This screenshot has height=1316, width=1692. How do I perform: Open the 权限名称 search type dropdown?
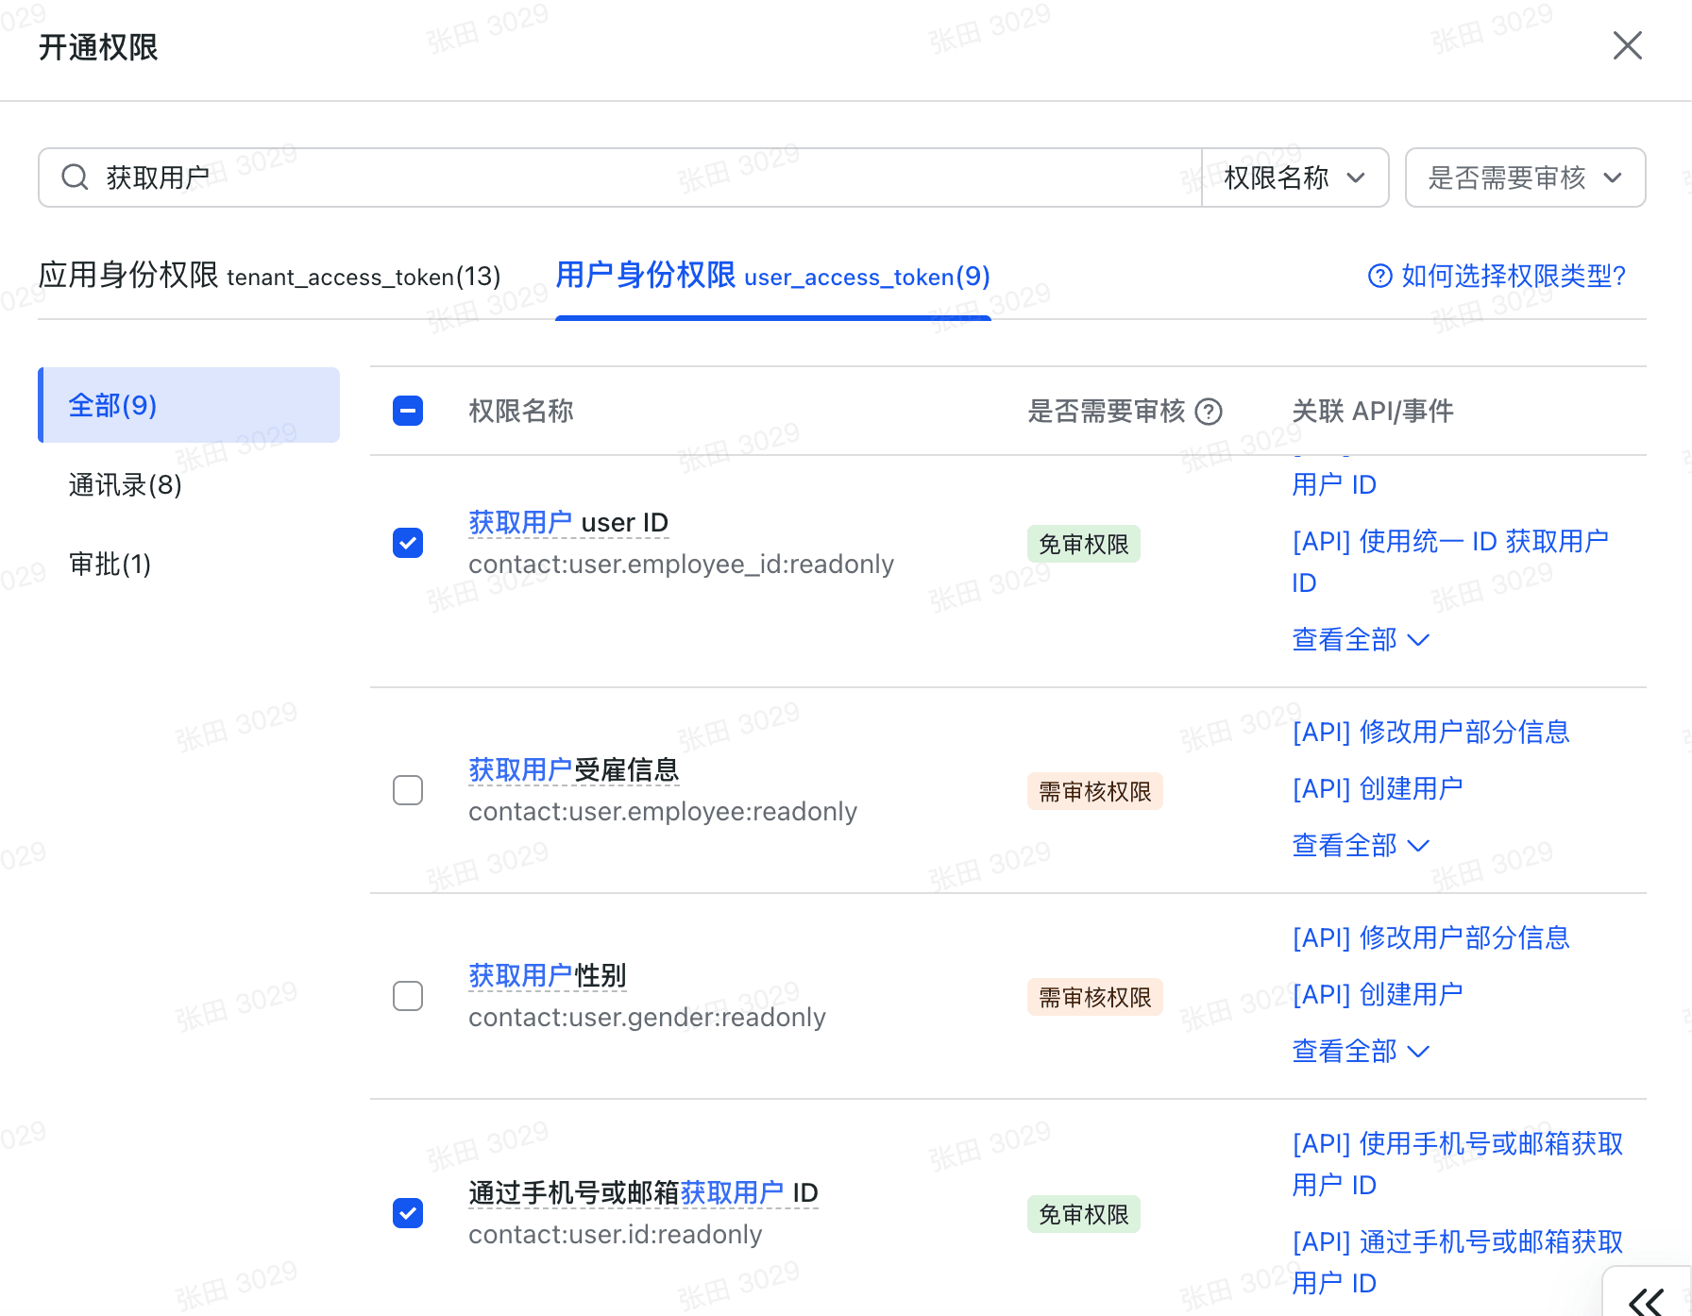coord(1294,177)
